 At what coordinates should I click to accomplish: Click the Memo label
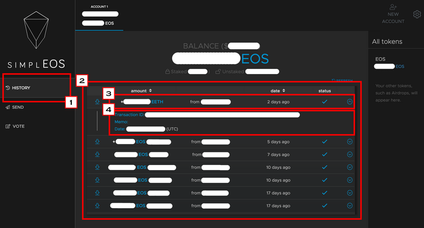[121, 122]
